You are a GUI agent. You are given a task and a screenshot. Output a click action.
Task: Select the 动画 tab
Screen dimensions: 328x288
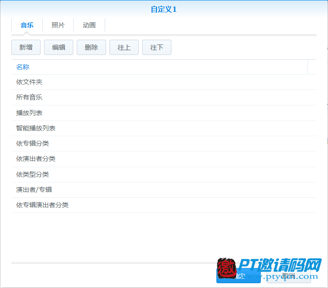(89, 25)
